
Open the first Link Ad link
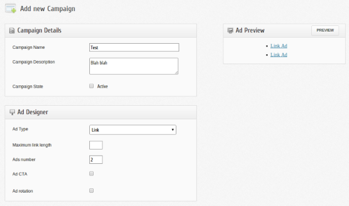pos(279,46)
